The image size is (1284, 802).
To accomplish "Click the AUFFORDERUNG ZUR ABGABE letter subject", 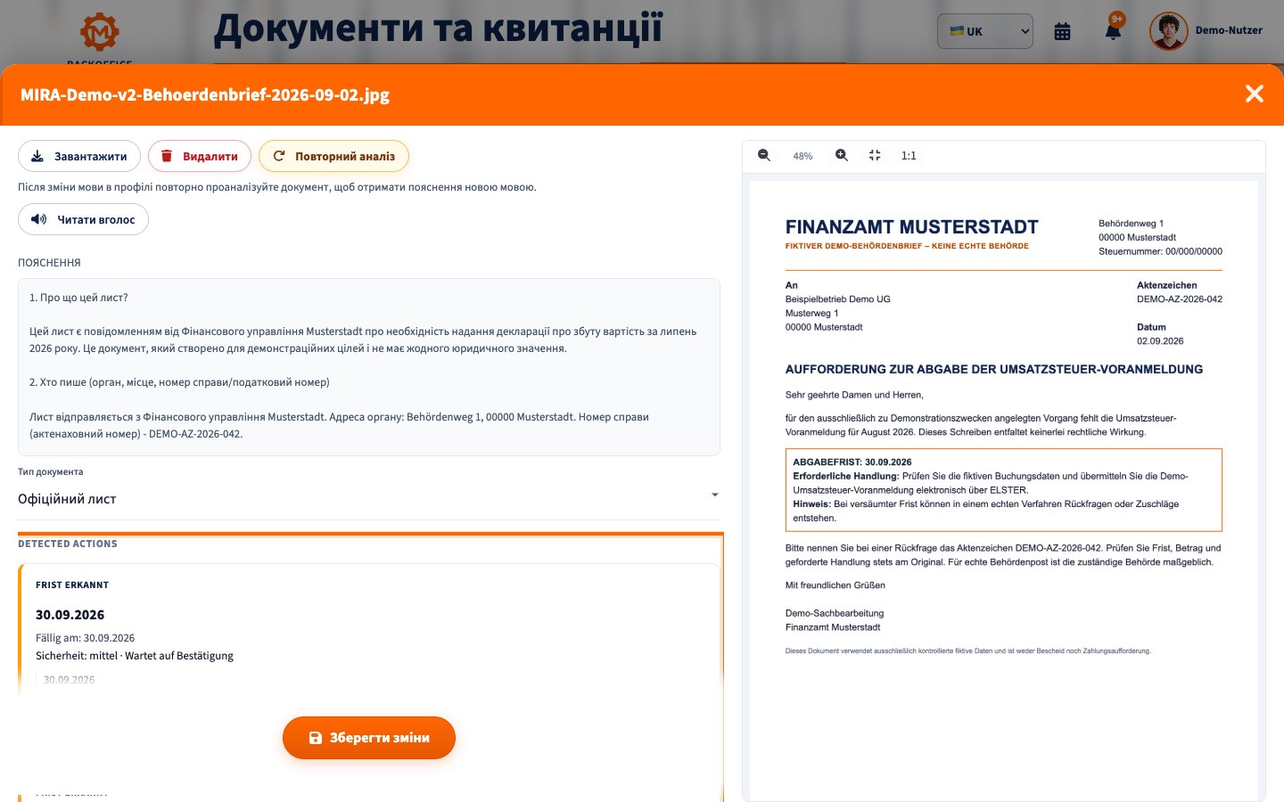I will [994, 369].
